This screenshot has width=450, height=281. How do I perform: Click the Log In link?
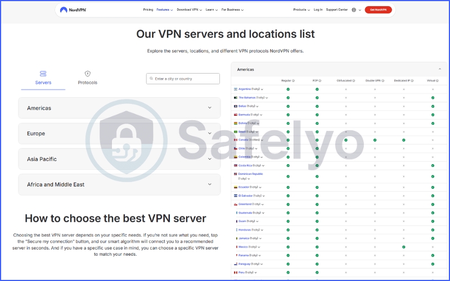(318, 10)
